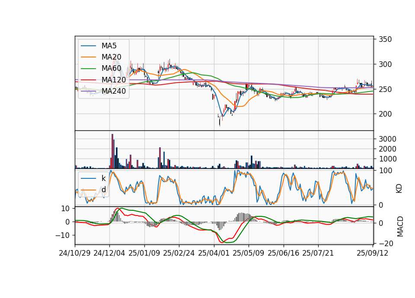Click the green MA60 legend line sample
Viewport: 415px width, 298px height.
pyautogui.click(x=88, y=69)
